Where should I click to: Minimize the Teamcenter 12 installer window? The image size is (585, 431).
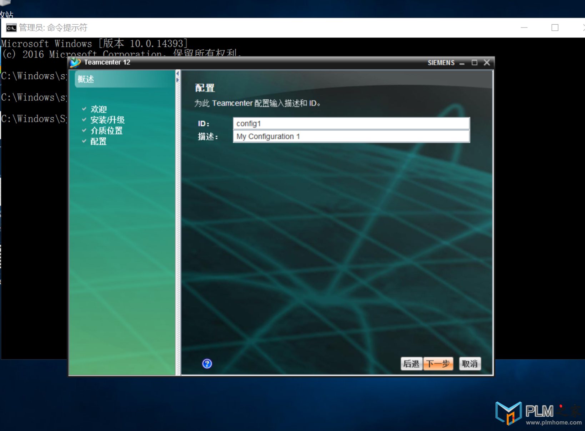coord(462,63)
